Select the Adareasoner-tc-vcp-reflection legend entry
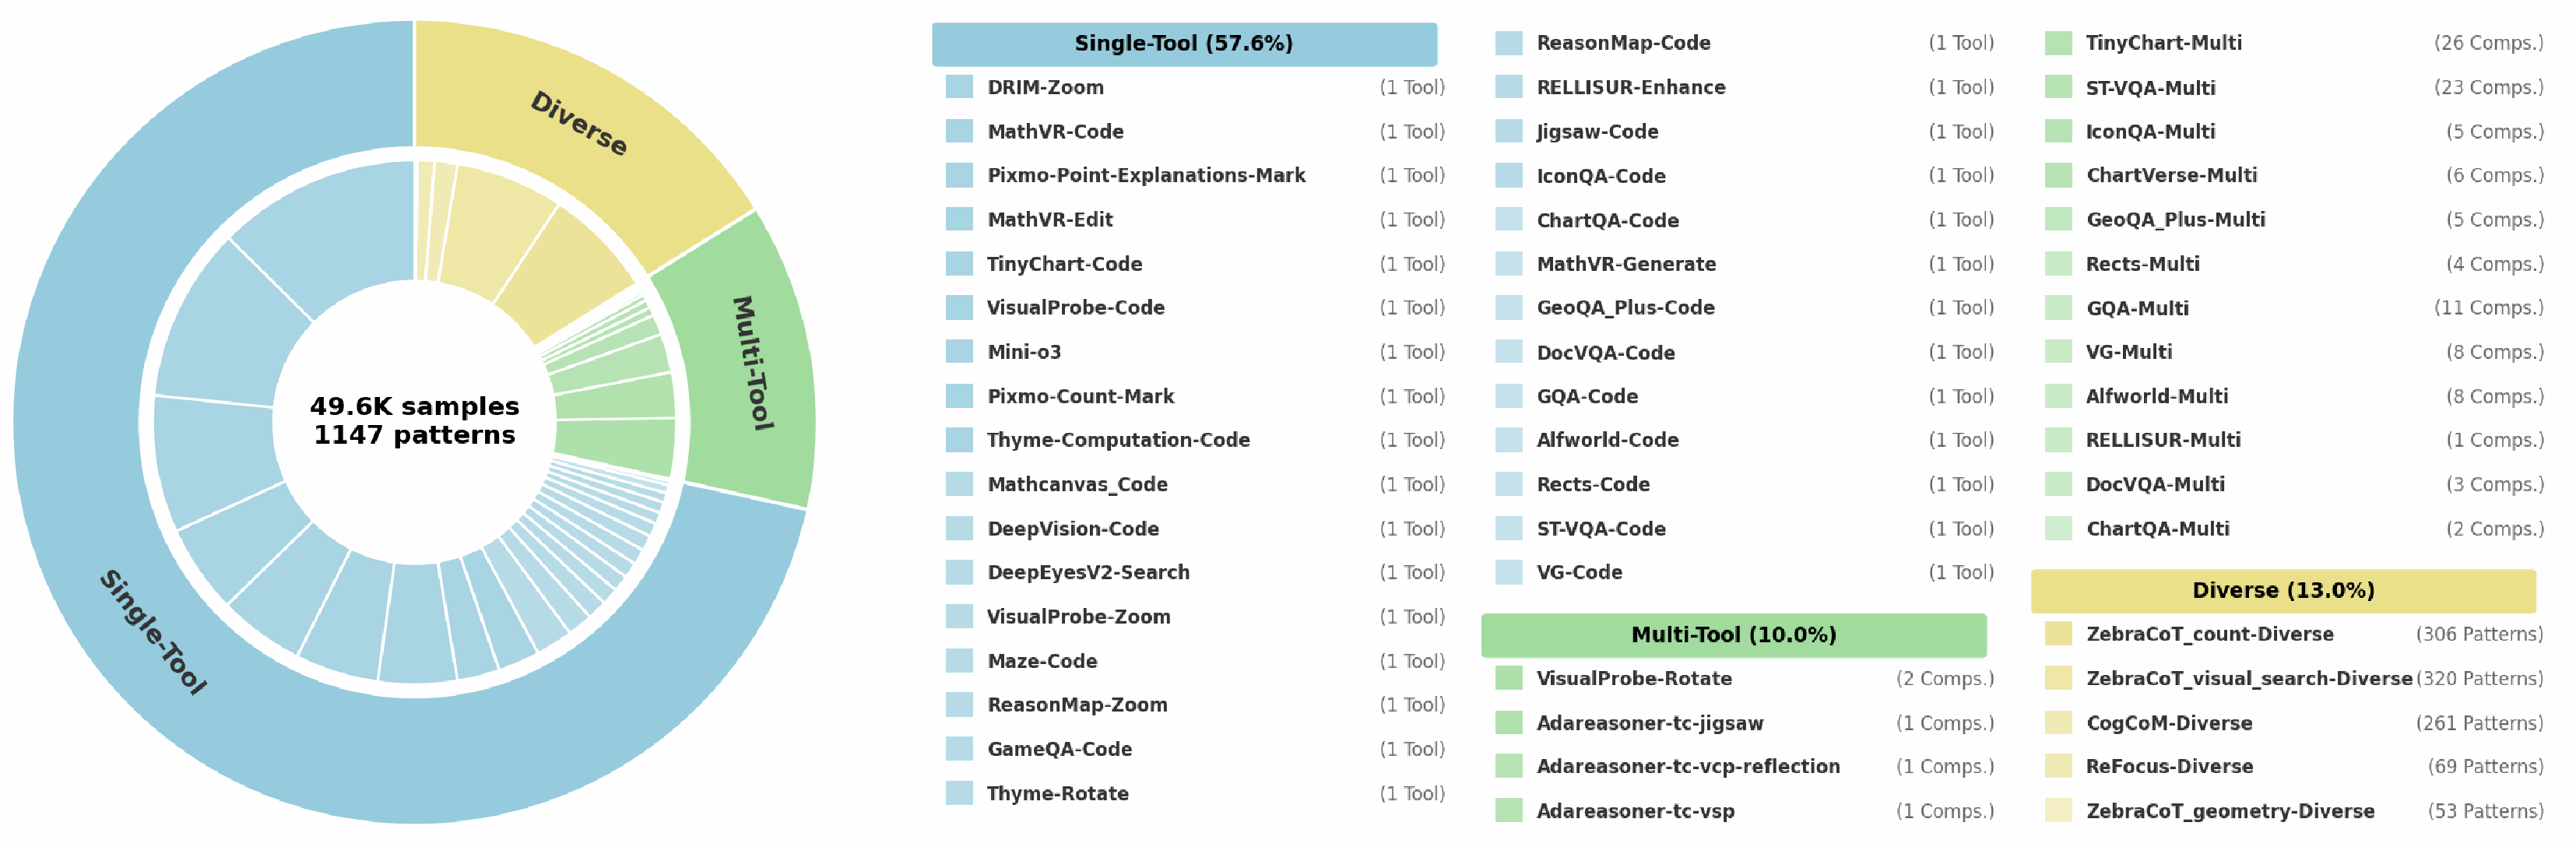This screenshot has height=847, width=2576. (x=1744, y=766)
